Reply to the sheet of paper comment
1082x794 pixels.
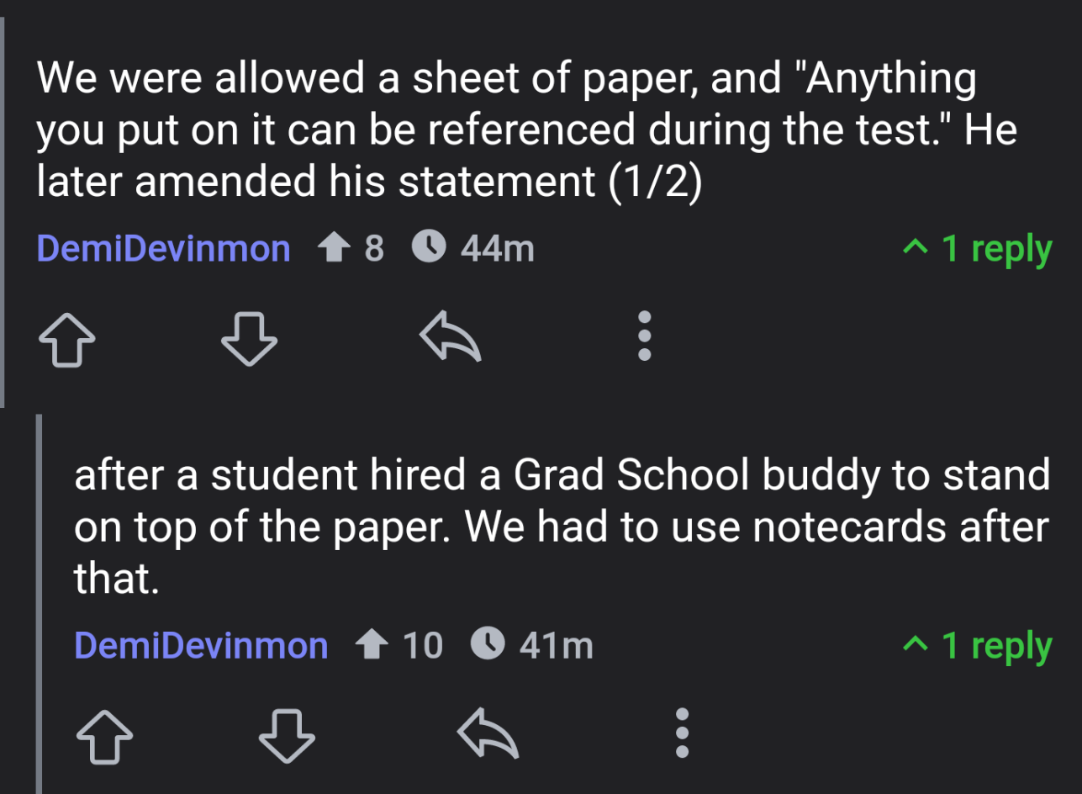point(451,338)
